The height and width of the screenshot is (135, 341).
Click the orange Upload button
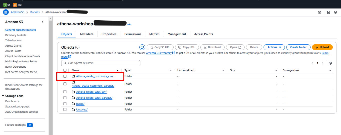(322, 47)
